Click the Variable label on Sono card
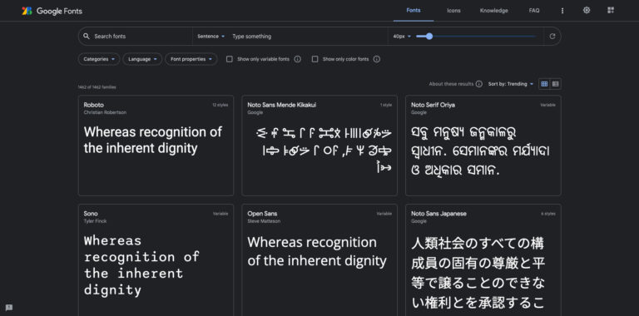 click(x=220, y=214)
